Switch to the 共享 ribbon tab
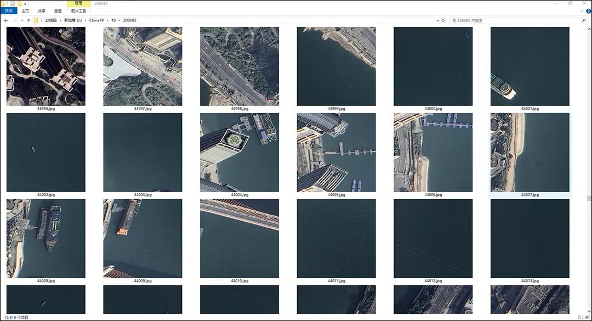Screen dimensions: 592x321 coord(42,11)
